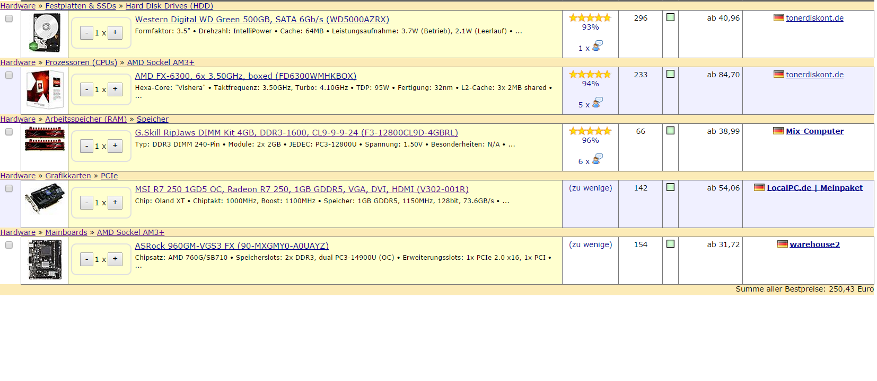Open AMD Sockel AM3+ processor category
Viewport: 877px width, 381px height.
(161, 62)
